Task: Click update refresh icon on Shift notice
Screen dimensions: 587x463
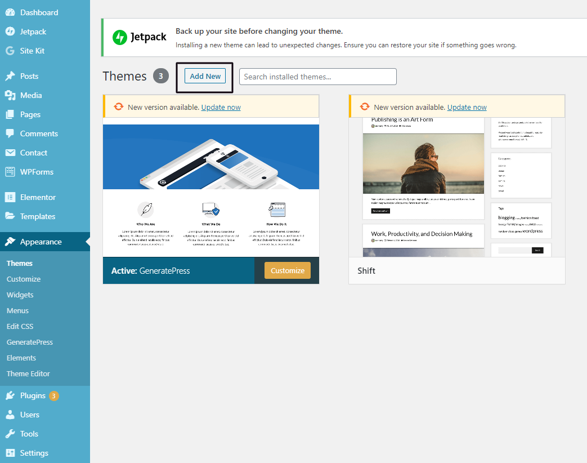Action: tap(365, 107)
